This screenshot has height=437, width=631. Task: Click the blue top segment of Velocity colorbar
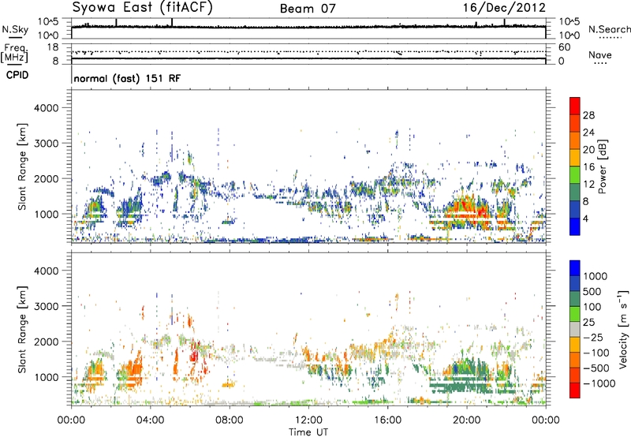(575, 268)
